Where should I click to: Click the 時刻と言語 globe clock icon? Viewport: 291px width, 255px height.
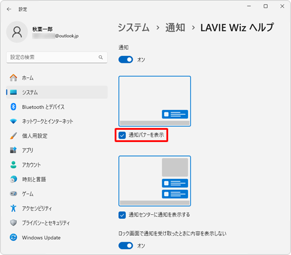tap(13, 179)
